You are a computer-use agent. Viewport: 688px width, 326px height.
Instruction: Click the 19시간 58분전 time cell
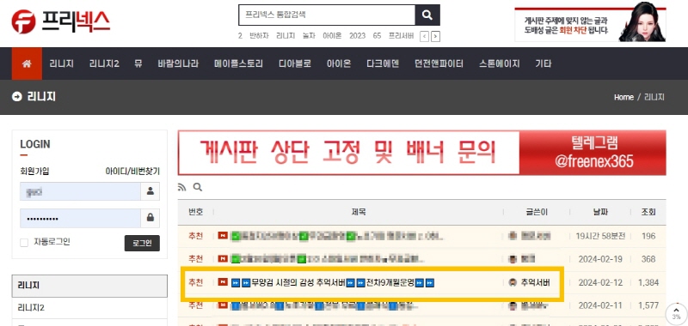[600, 236]
